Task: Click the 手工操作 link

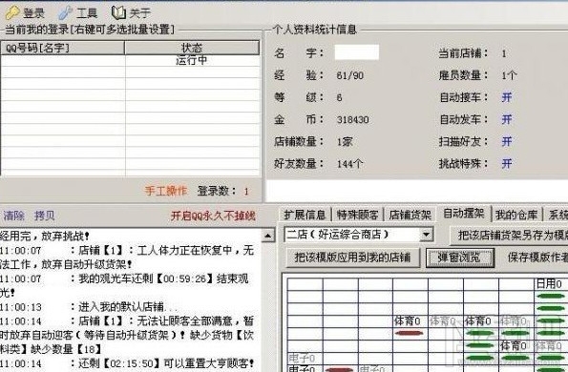Action: pos(166,191)
